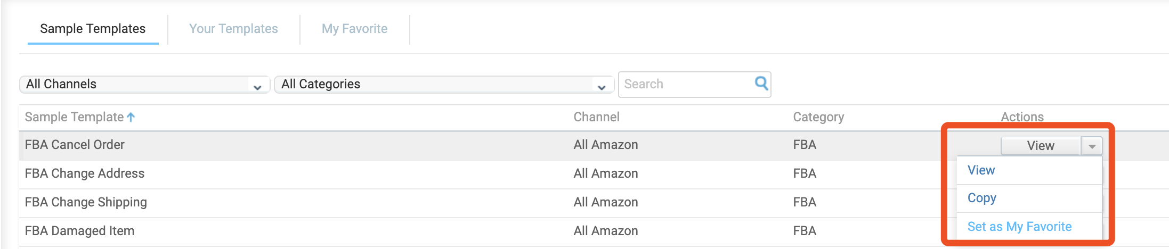Select the Sample Templates tab

tap(93, 29)
